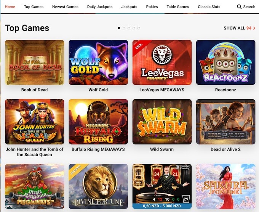Expand SHOW ALL 94 top games

[240, 28]
